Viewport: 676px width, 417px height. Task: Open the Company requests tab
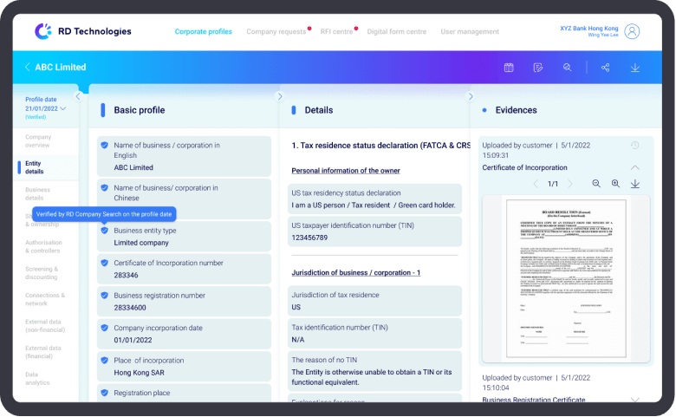pos(276,31)
